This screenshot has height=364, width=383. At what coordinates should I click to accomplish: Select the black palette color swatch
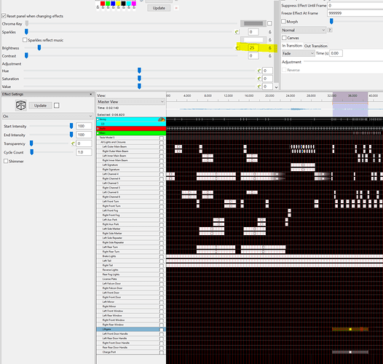(x=124, y=3)
